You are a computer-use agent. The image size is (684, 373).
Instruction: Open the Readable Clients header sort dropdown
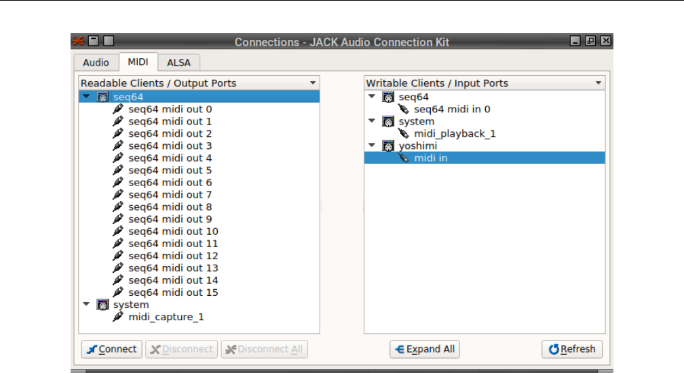pyautogui.click(x=313, y=83)
